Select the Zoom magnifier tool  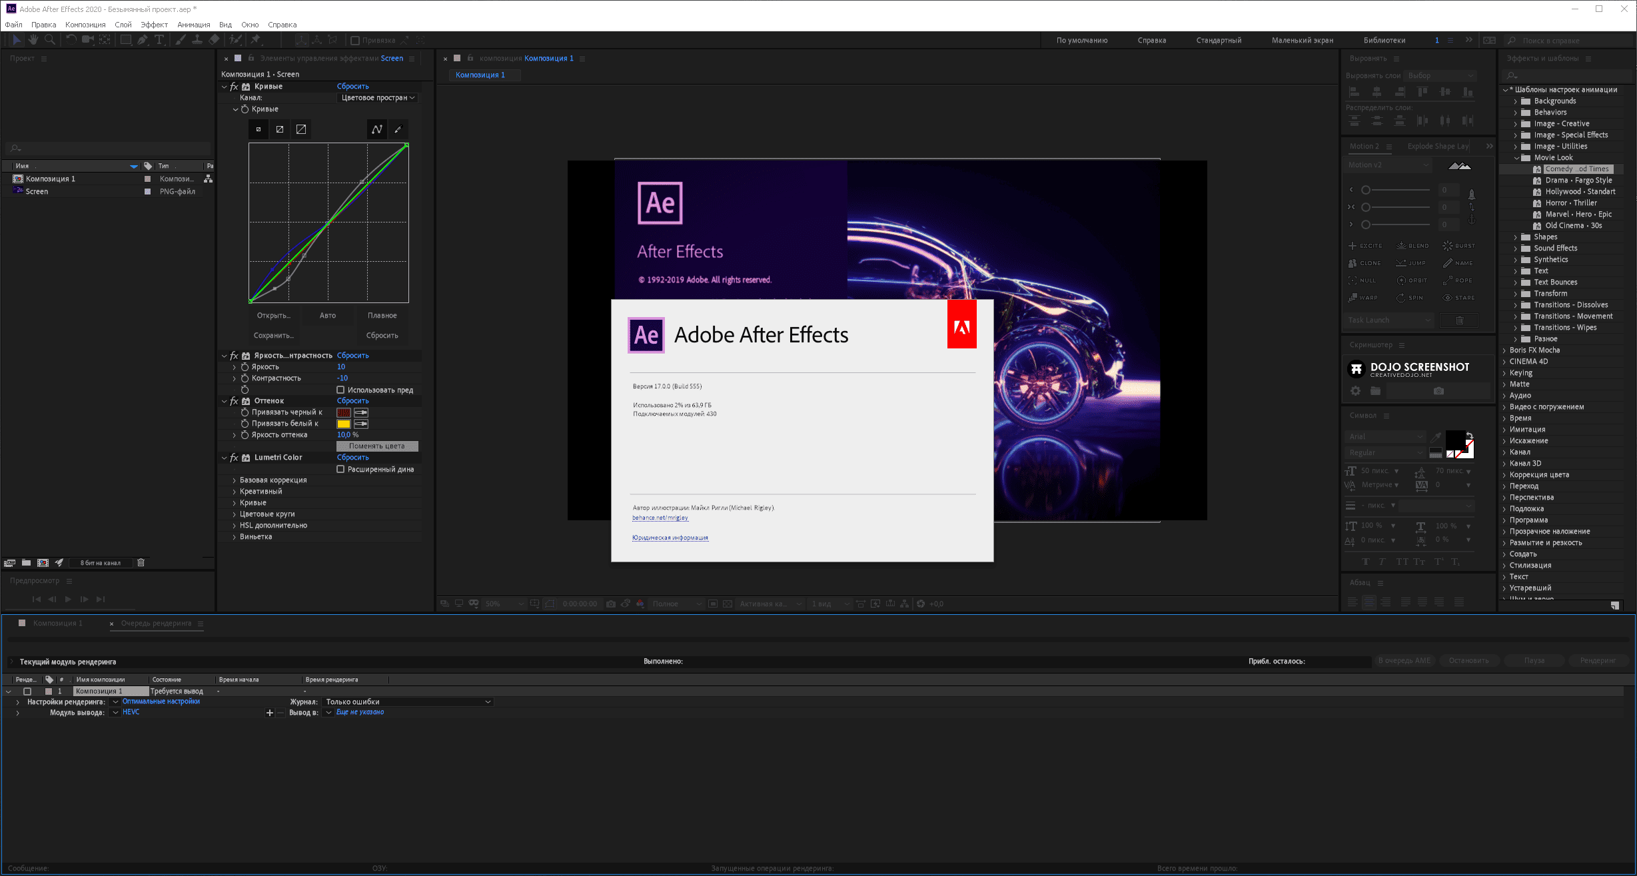[x=50, y=40]
